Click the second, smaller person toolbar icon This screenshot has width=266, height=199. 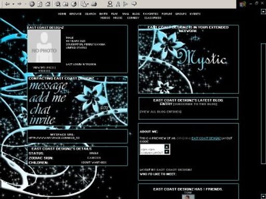point(118,4)
